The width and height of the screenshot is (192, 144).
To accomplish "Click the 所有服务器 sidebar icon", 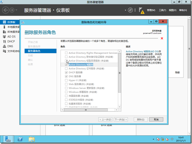I will tap(4, 32).
